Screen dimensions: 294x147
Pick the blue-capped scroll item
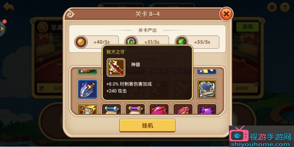point(111,109)
